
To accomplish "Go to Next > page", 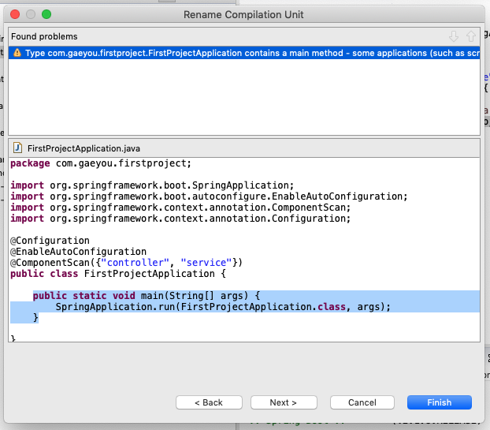I will click(284, 402).
